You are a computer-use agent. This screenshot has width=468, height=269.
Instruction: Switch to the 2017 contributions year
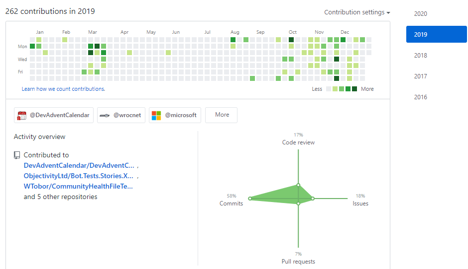click(420, 76)
